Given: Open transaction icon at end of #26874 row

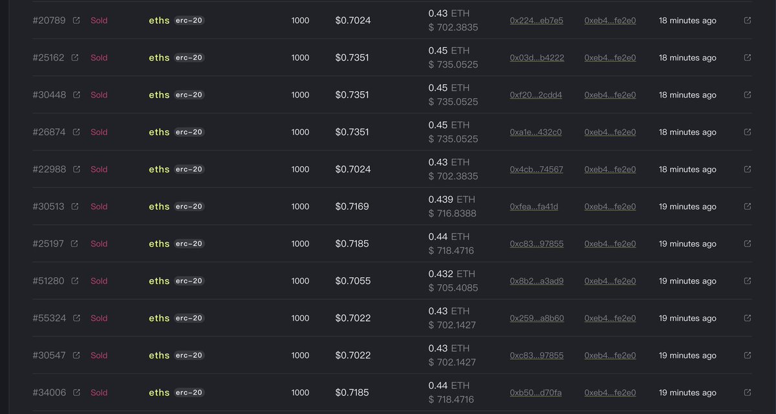Looking at the screenshot, I should (x=748, y=132).
